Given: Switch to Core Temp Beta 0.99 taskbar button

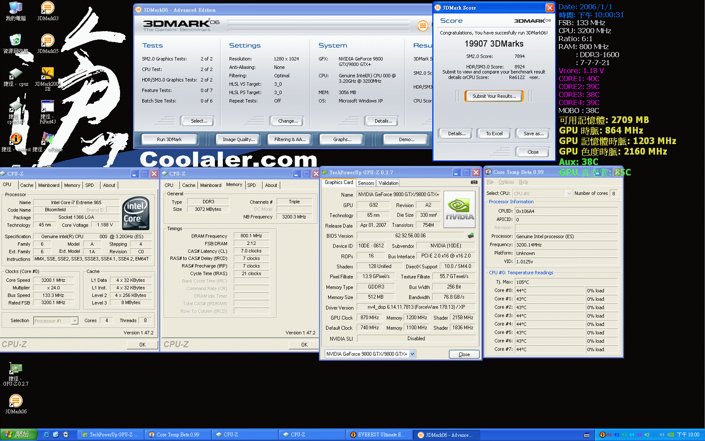Looking at the screenshot, I should (x=178, y=435).
